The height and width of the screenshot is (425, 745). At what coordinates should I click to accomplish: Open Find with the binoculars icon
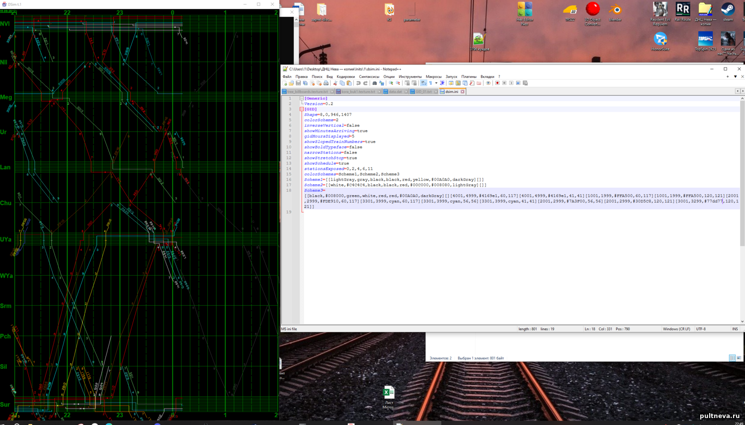click(375, 83)
